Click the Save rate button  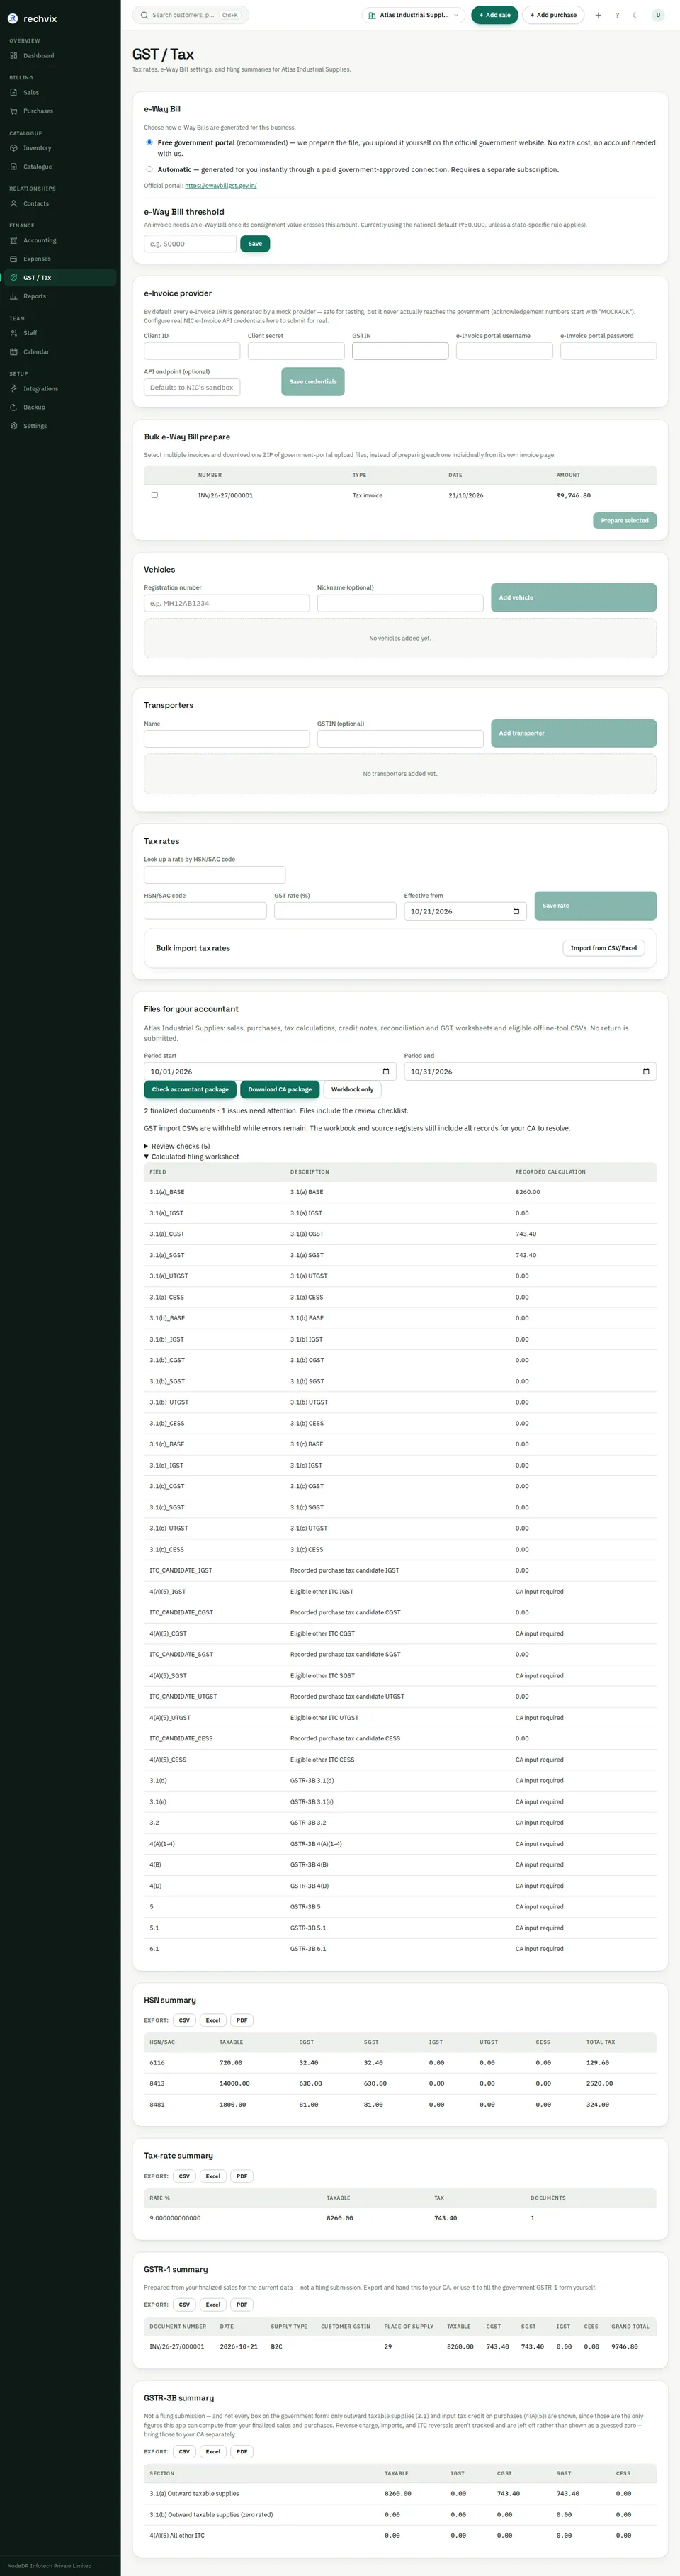[596, 905]
